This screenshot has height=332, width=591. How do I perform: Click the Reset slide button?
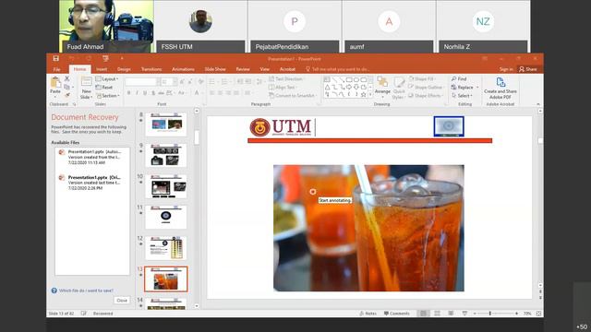[x=104, y=88]
